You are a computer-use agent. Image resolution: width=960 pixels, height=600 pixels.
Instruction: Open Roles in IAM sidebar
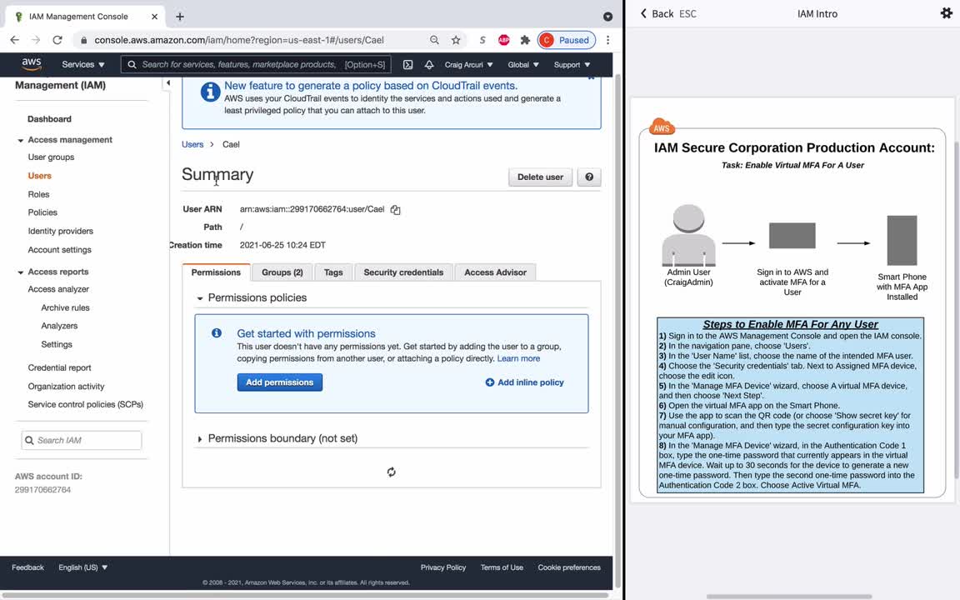coord(38,194)
